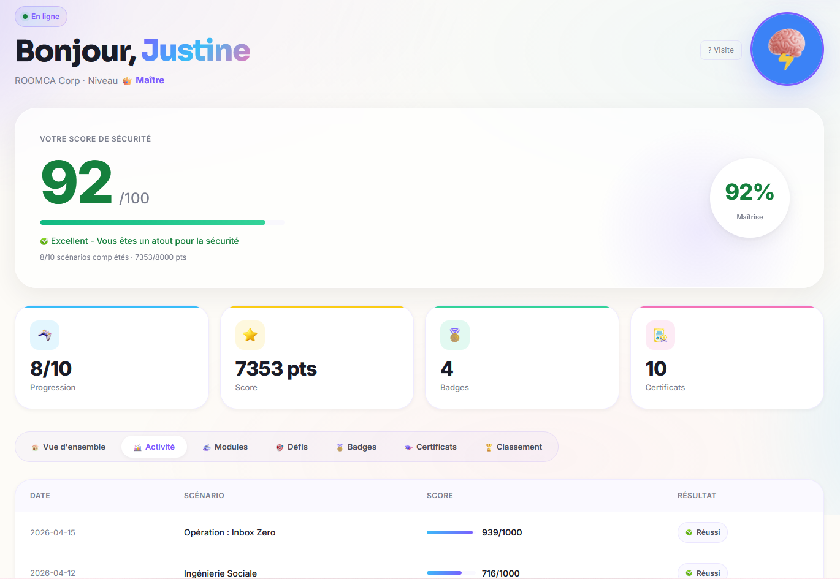Click the crown icon beside Maître
The width and height of the screenshot is (840, 579).
[127, 81]
